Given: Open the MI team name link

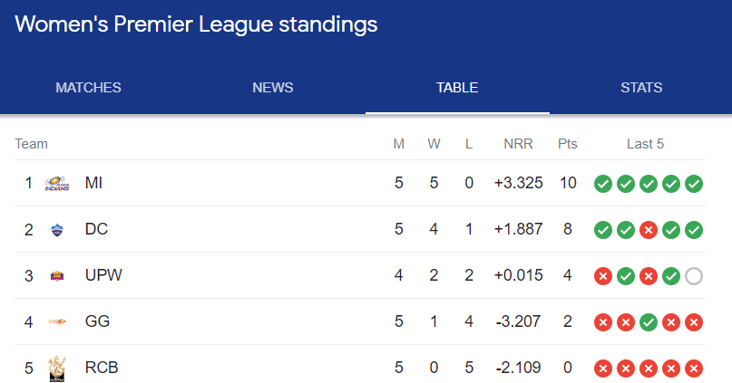Looking at the screenshot, I should click(93, 183).
